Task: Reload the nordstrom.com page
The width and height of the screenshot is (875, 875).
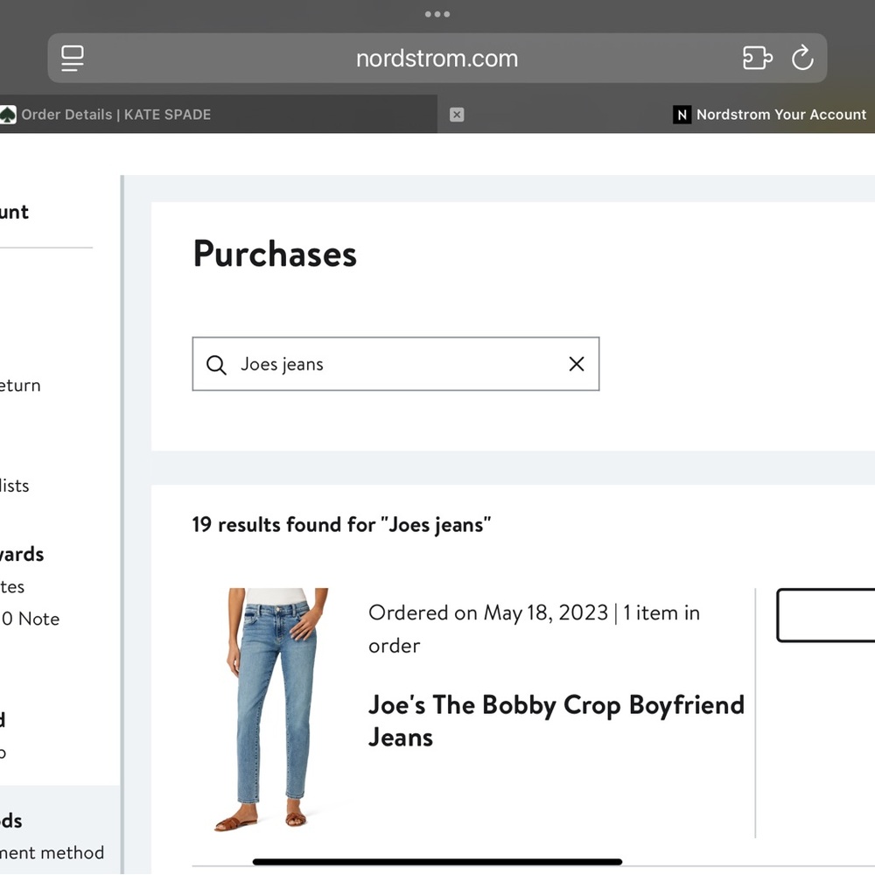Action: [802, 58]
